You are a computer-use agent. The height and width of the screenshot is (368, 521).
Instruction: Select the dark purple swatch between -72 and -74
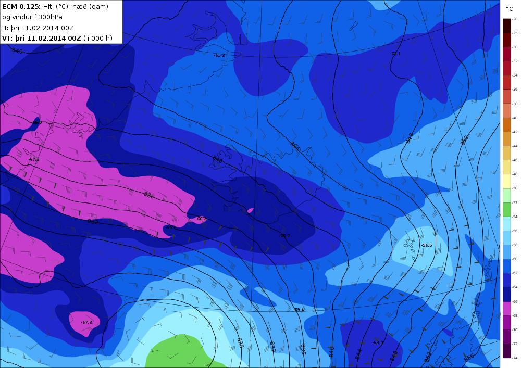click(x=507, y=351)
